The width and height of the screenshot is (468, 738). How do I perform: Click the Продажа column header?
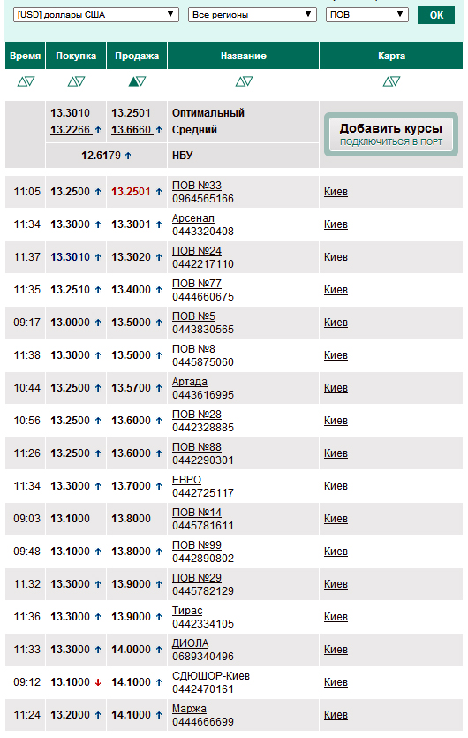coord(137,56)
